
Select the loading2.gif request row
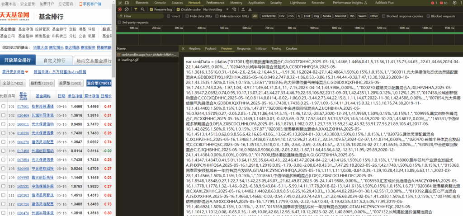pos(147,60)
